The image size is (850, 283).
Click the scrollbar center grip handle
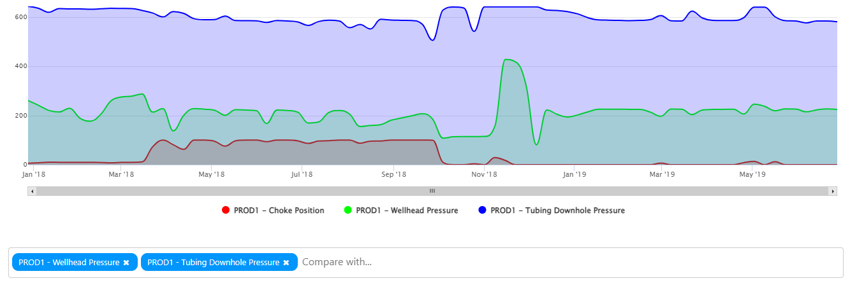pyautogui.click(x=432, y=191)
